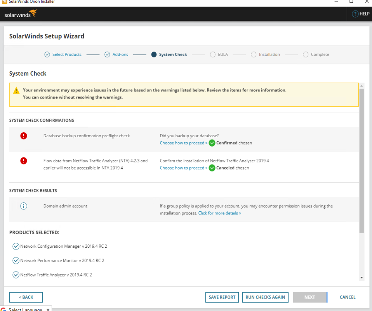Open Click for more details link
Image resolution: width=372 pixels, height=311 pixels.
pyautogui.click(x=220, y=213)
